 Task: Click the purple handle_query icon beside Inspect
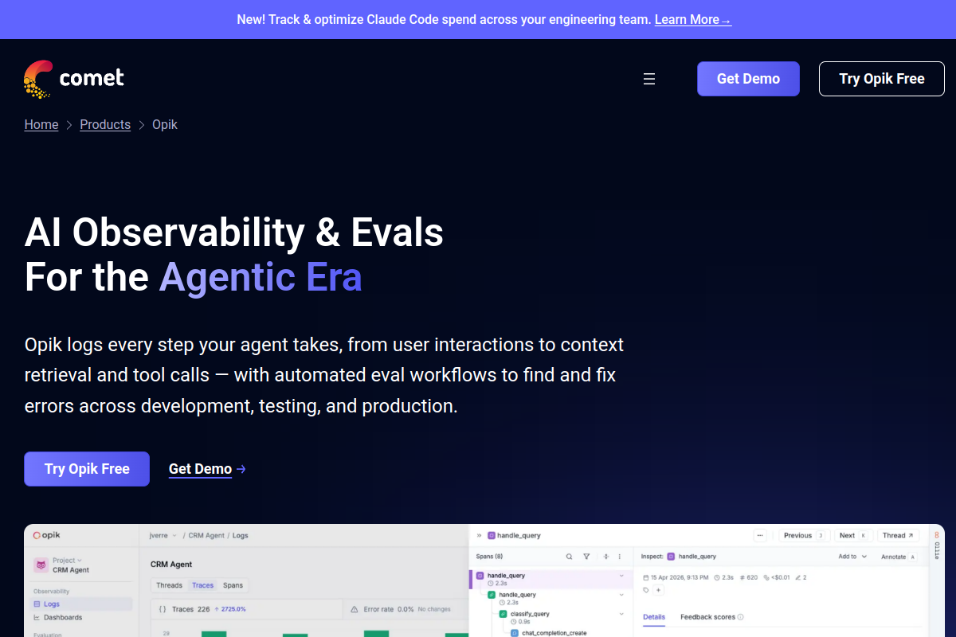click(x=672, y=557)
